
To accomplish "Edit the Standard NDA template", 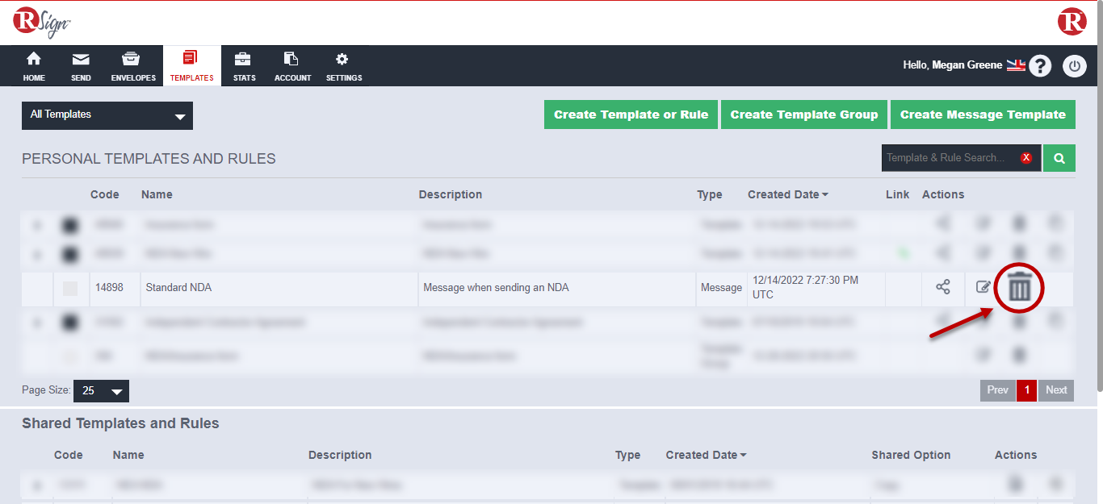I will 983,287.
